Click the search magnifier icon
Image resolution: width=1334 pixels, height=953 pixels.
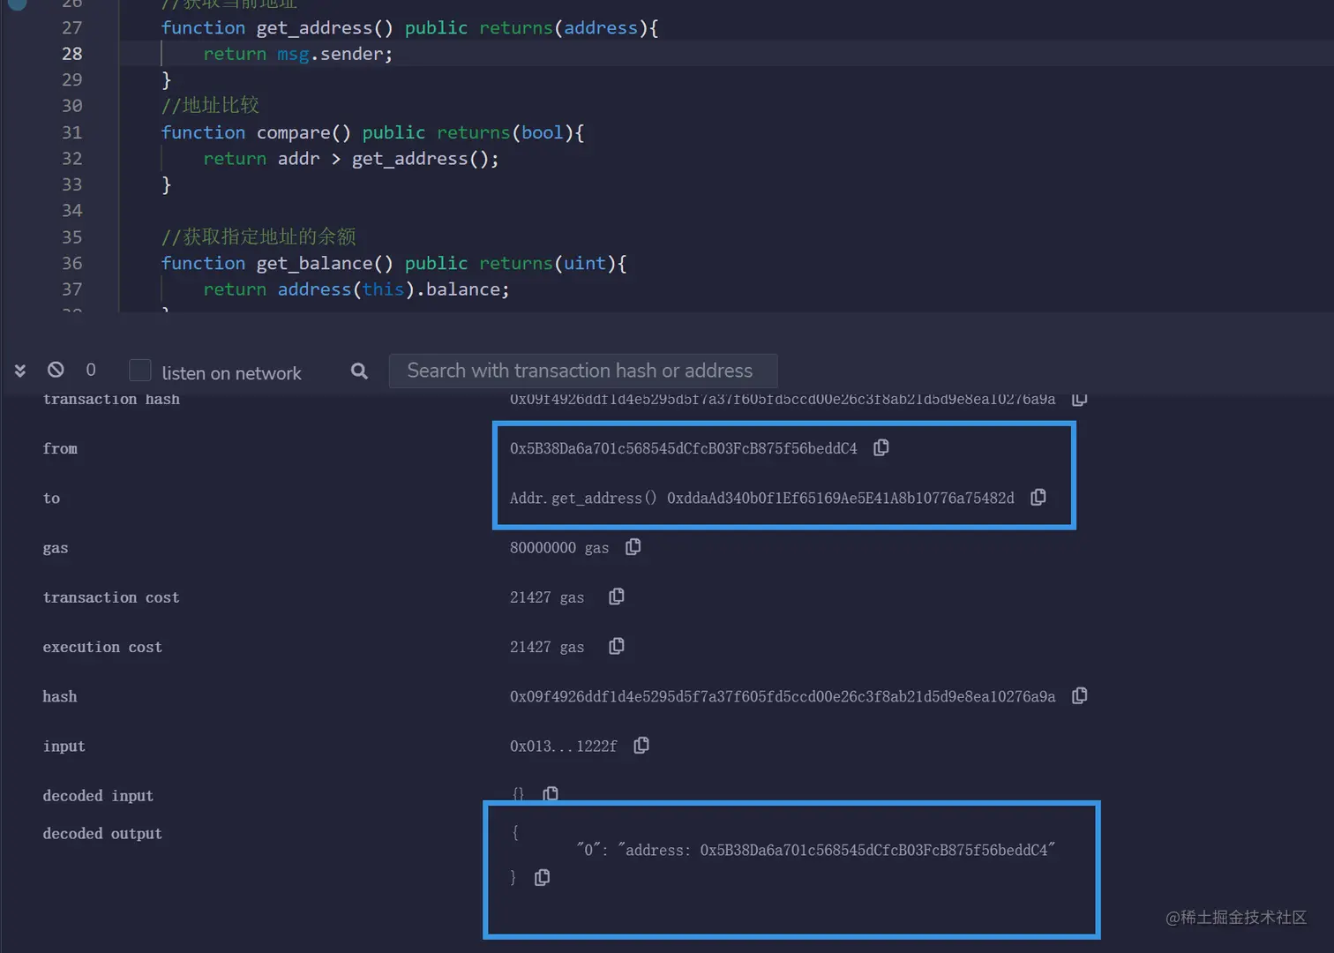click(x=359, y=371)
